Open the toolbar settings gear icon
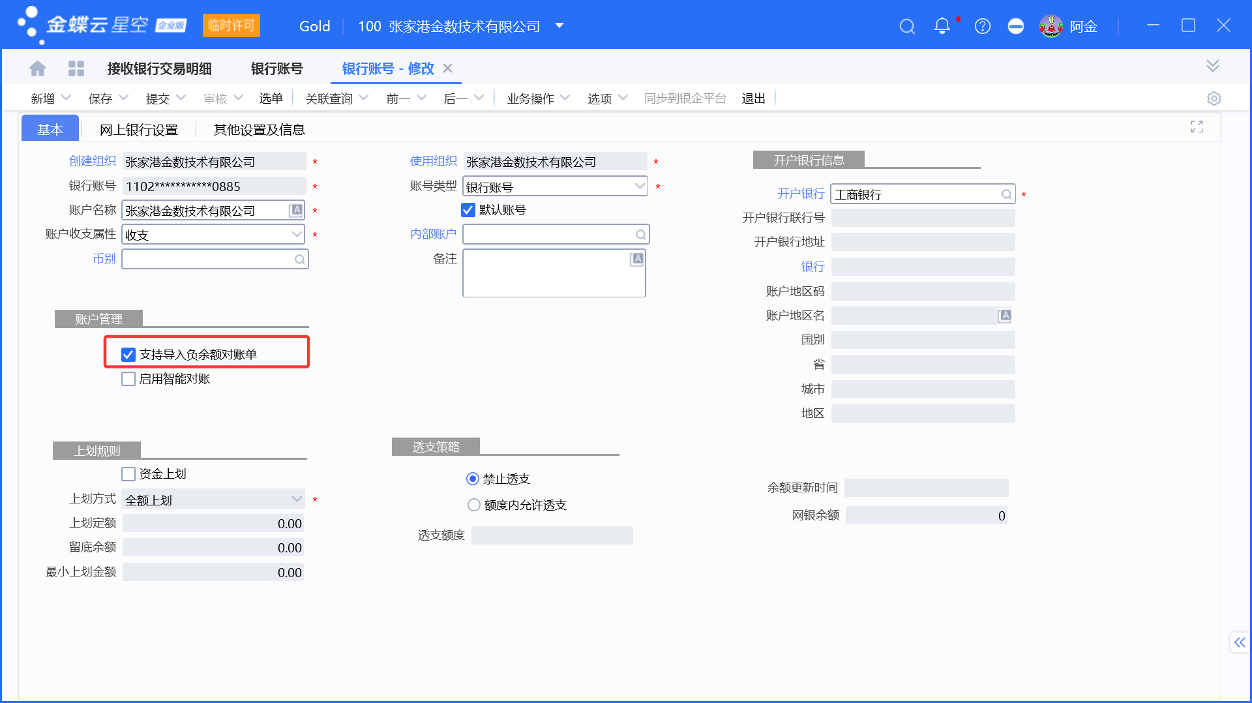This screenshot has height=703, width=1252. coord(1214,98)
